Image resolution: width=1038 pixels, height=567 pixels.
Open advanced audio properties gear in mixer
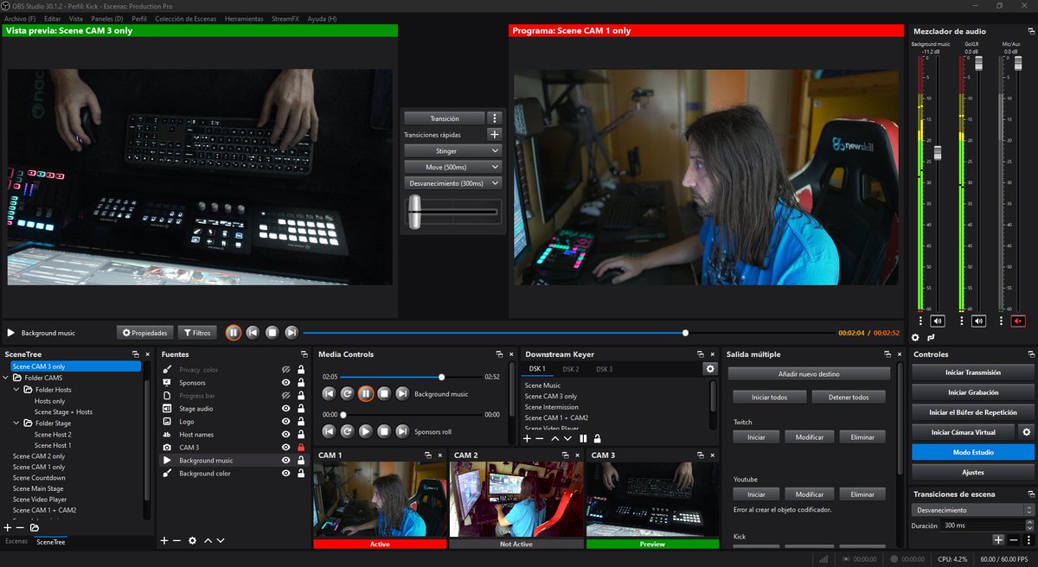915,337
